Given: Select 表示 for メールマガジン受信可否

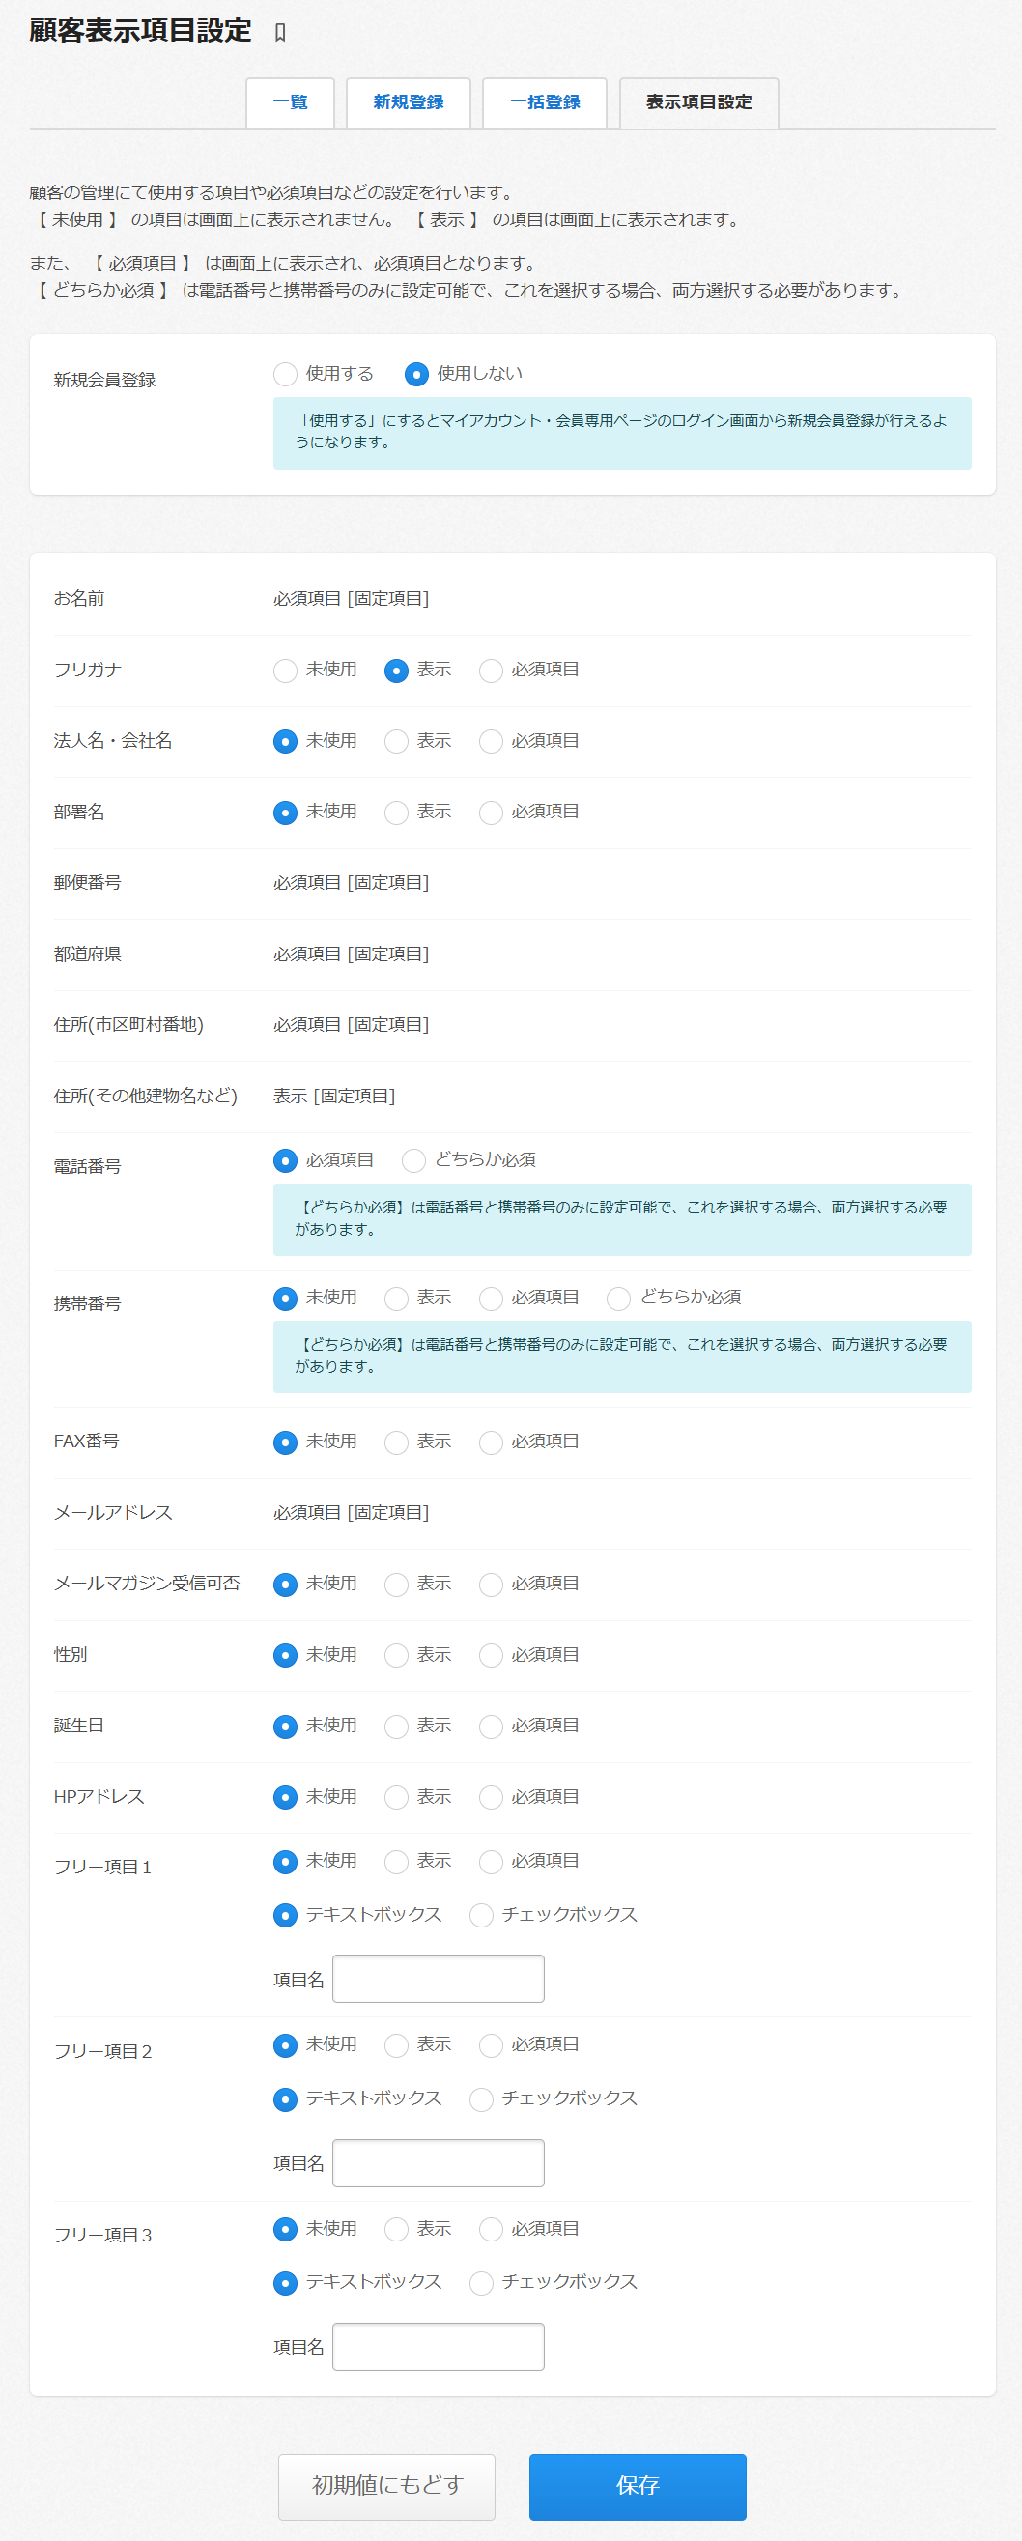Looking at the screenshot, I should click(396, 1585).
